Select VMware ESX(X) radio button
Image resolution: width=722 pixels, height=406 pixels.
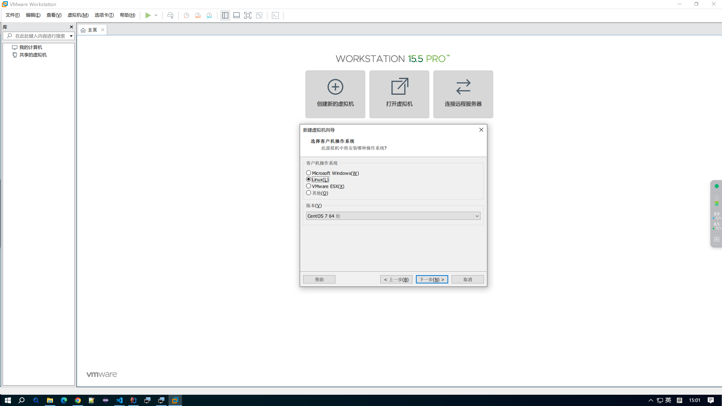tap(309, 186)
